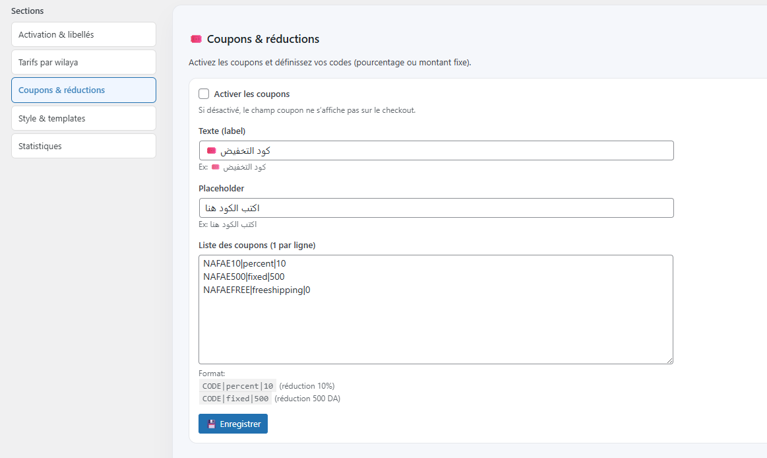
Task: Click the CODE|percent|10 format example
Action: coord(238,386)
